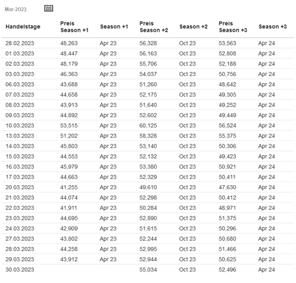Select the 28.02.2023 row date
The width and height of the screenshot is (296, 283).
point(19,43)
